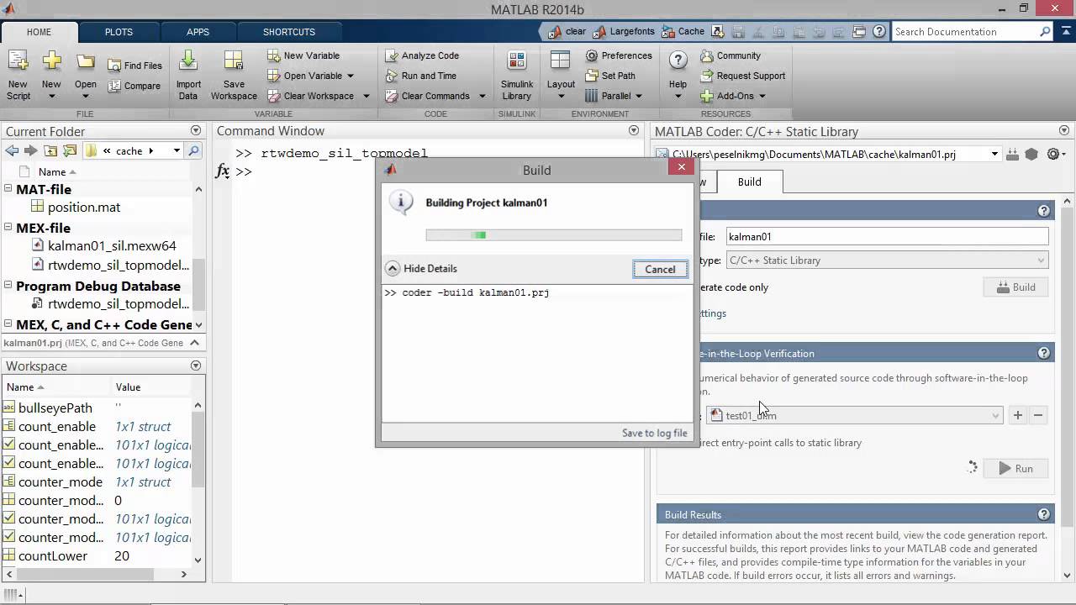The width and height of the screenshot is (1076, 605).
Task: Save Workspace to a file
Action: coord(234,75)
